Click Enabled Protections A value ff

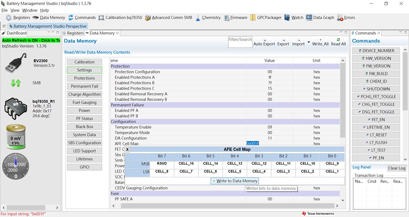pos(269,77)
